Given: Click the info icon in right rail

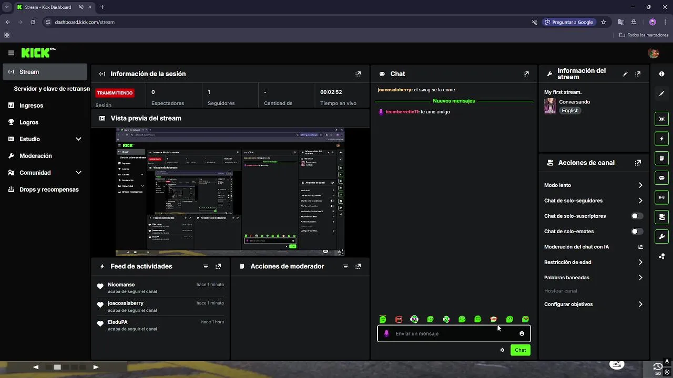Looking at the screenshot, I should [662, 74].
